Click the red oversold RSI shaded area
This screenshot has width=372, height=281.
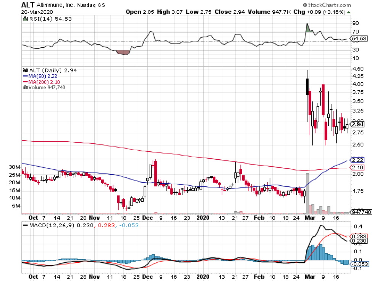coord(124,52)
